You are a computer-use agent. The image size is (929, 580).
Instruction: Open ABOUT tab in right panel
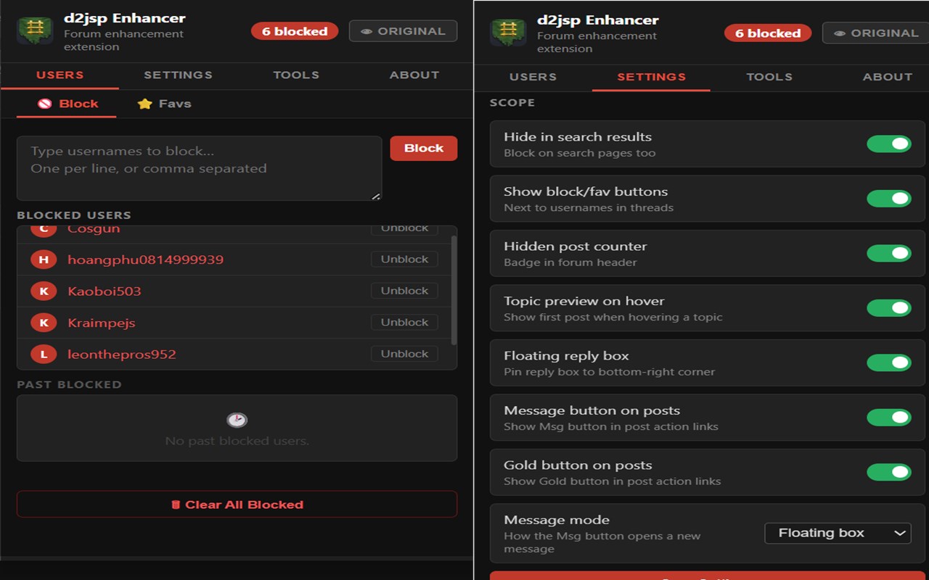888,77
